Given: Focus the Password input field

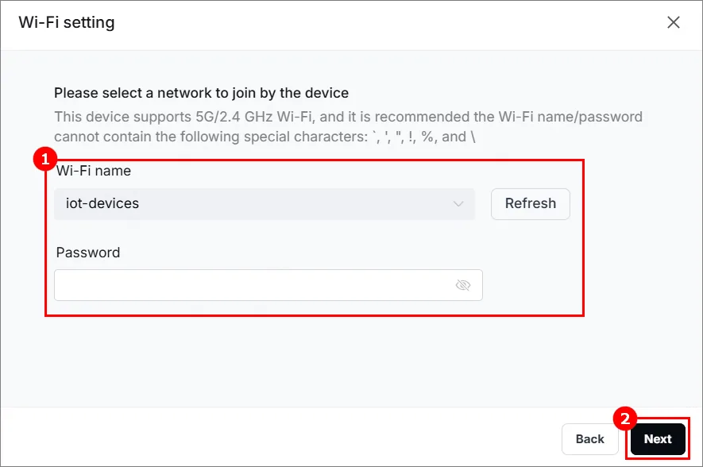Looking at the screenshot, I should tap(268, 285).
